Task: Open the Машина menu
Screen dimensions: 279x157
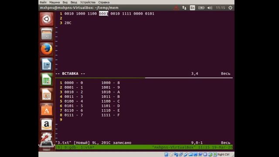Action: click(x=54, y=2)
